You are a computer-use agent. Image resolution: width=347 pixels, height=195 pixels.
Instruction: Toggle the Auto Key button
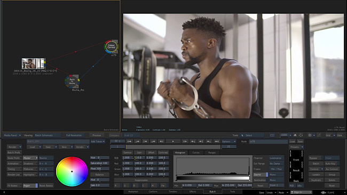point(332,164)
